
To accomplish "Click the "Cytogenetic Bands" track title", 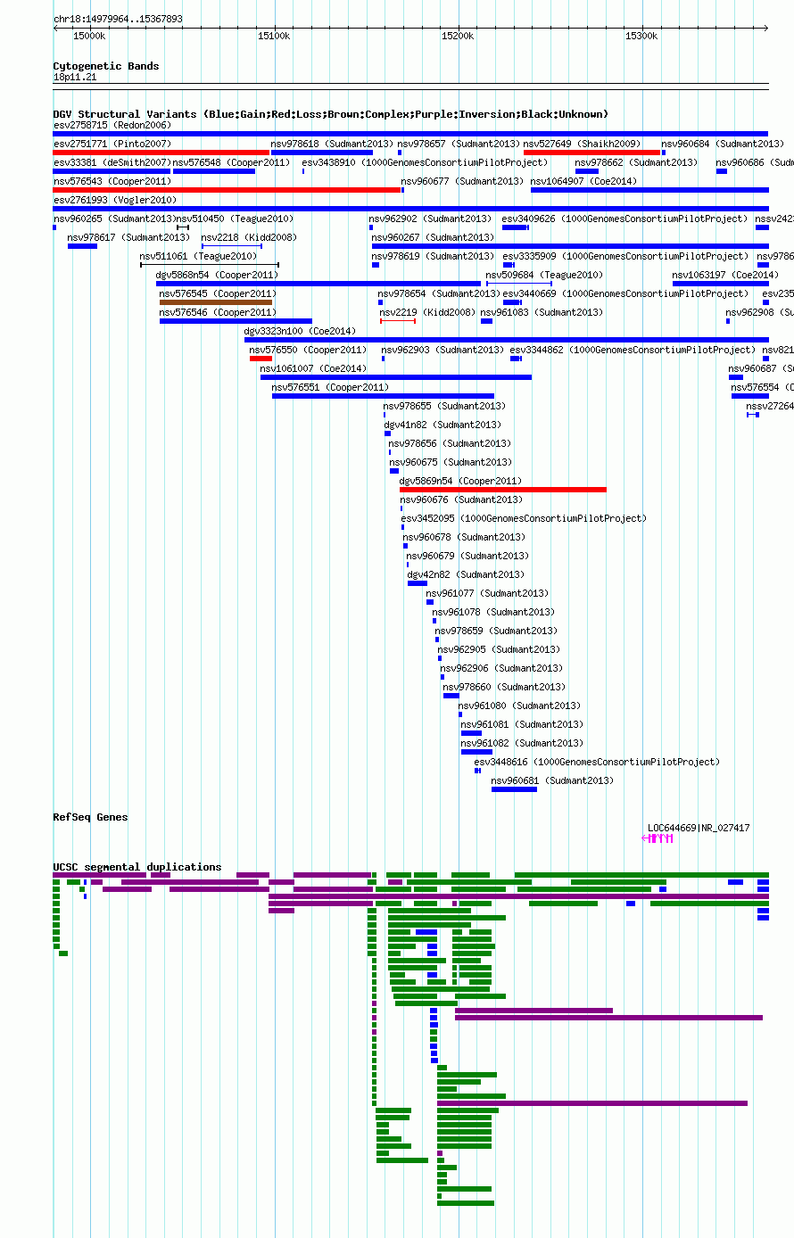I will coord(105,66).
